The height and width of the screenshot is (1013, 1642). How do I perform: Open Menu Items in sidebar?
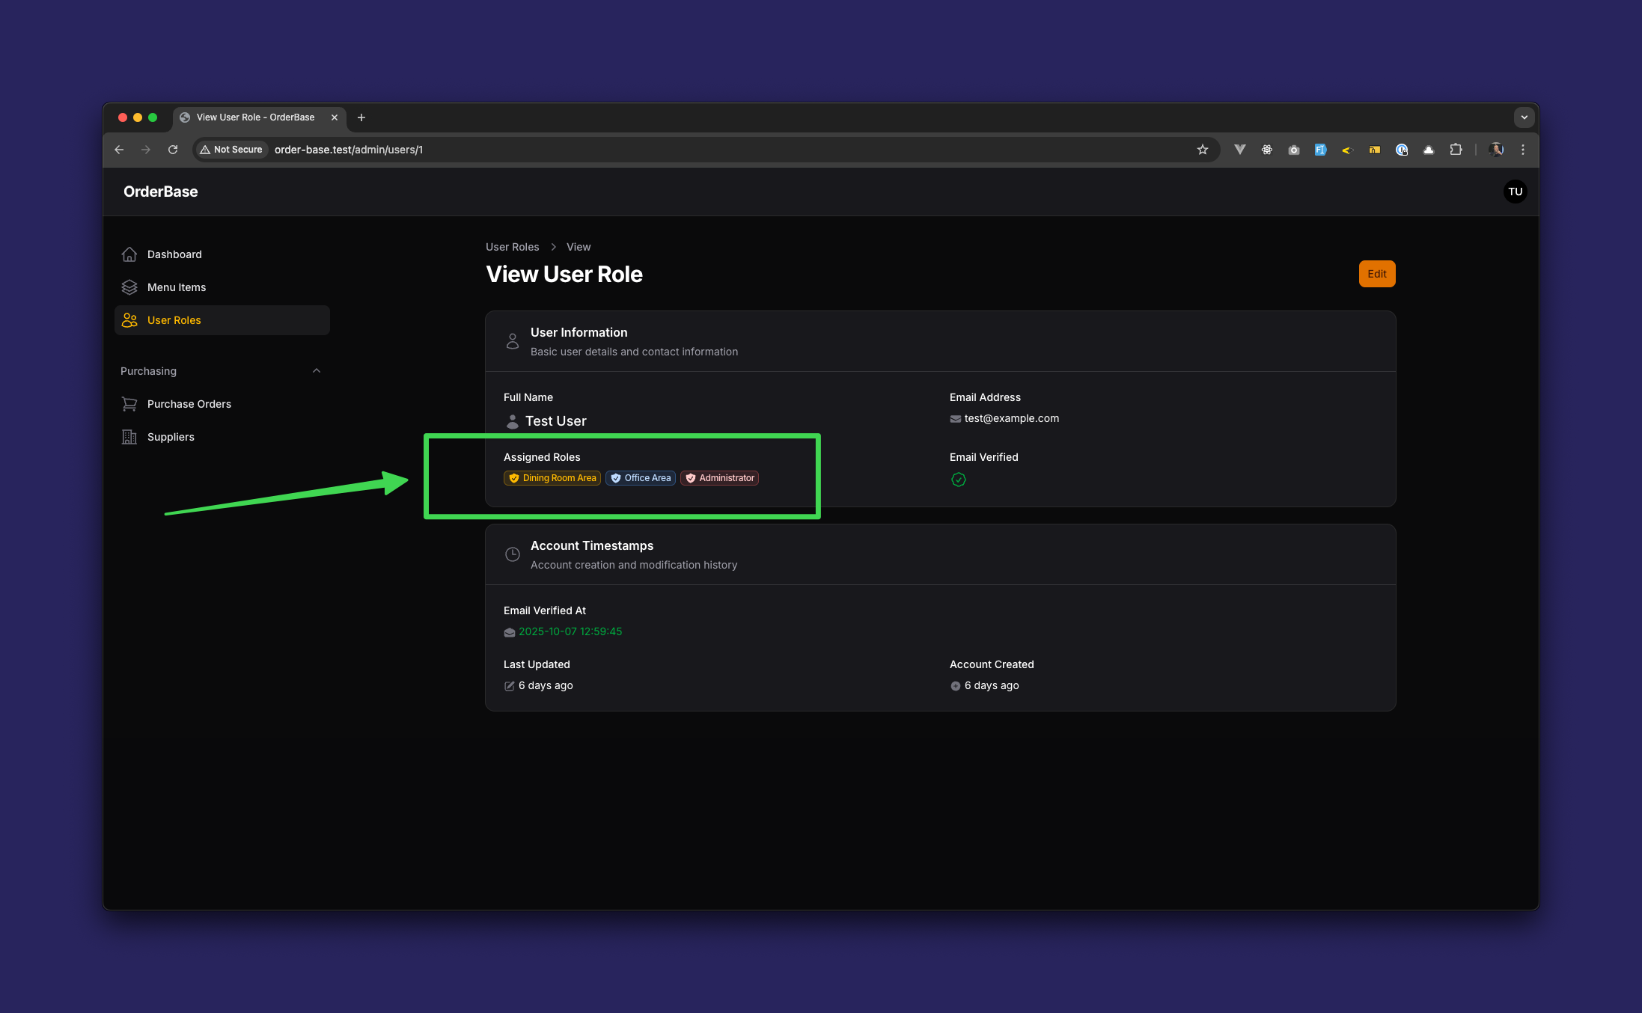click(x=176, y=287)
